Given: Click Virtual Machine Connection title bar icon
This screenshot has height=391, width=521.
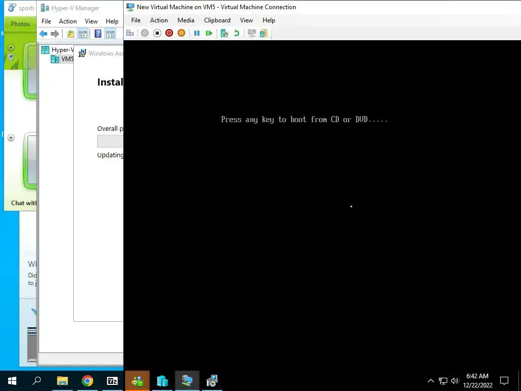Looking at the screenshot, I should point(131,7).
